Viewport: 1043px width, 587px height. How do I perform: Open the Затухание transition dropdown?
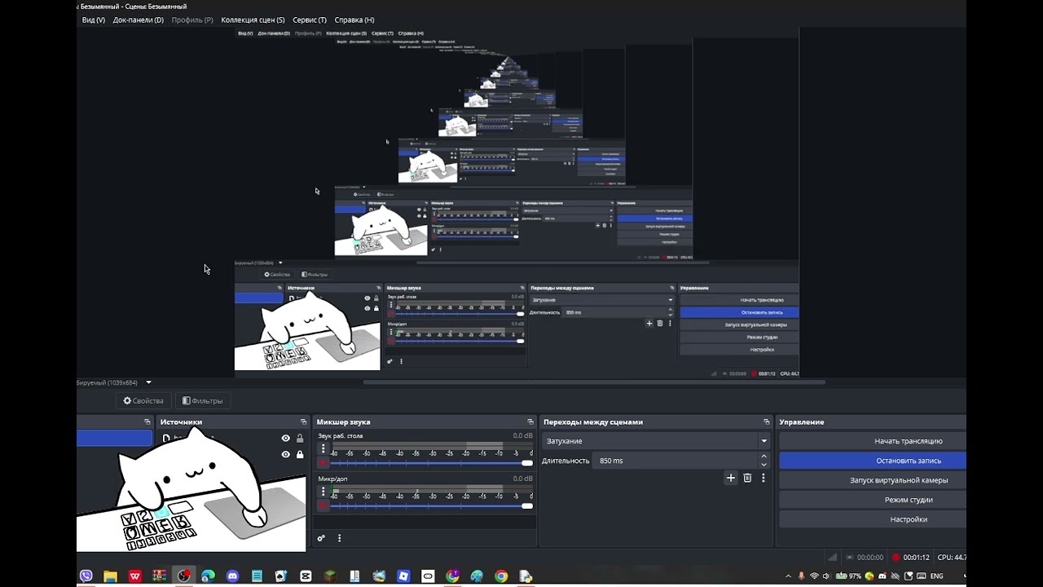pos(656,441)
